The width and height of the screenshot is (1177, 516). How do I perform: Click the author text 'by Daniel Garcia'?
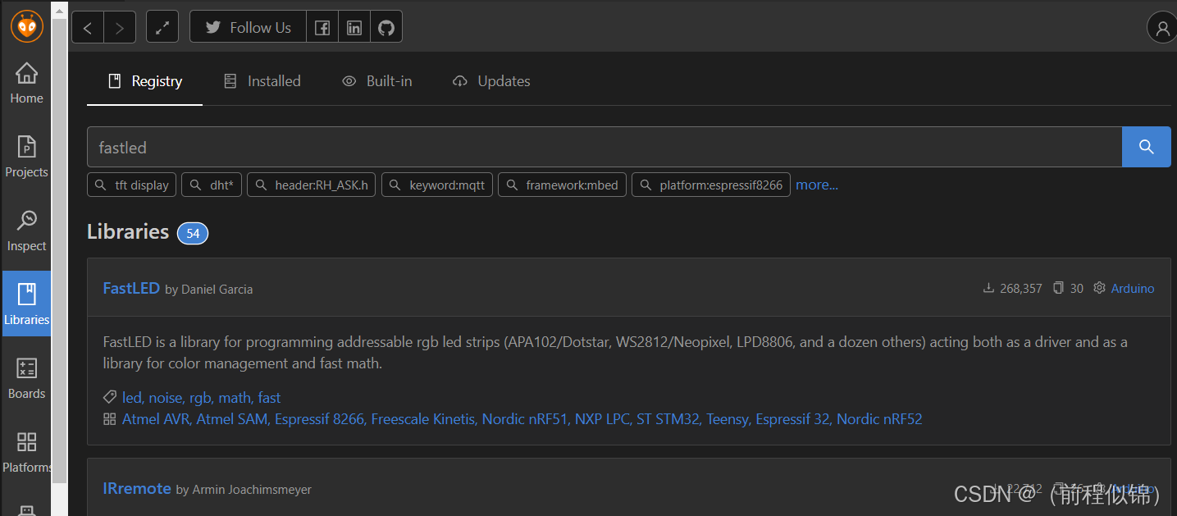209,290
